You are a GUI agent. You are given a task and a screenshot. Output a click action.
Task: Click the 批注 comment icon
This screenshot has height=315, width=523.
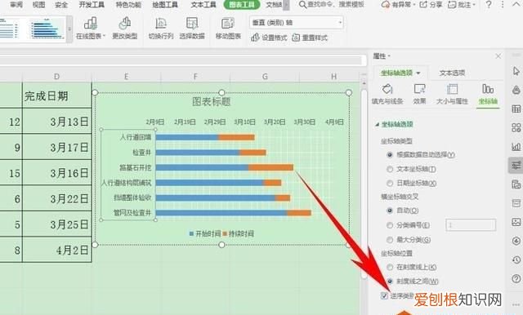coord(452,4)
